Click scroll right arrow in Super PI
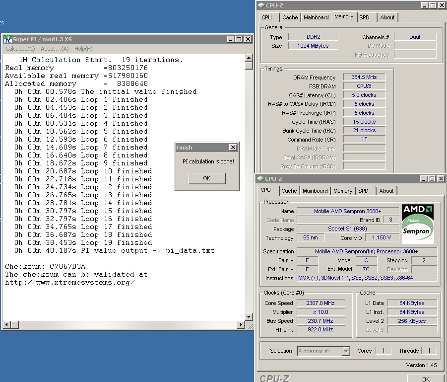 241,324
